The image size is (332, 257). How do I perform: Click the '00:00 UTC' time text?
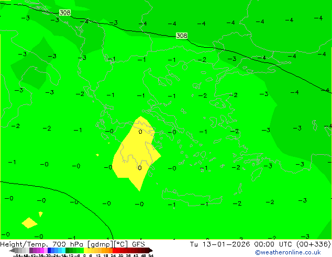[274, 244]
